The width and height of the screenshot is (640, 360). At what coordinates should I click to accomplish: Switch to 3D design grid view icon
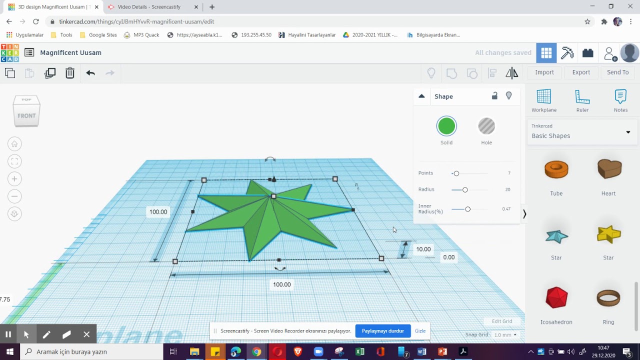tap(546, 53)
